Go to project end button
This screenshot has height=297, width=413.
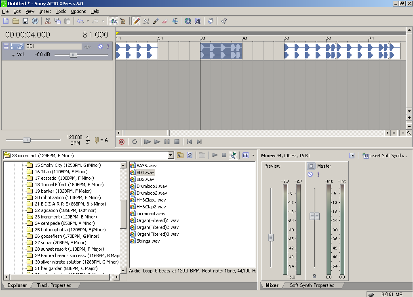click(199, 142)
